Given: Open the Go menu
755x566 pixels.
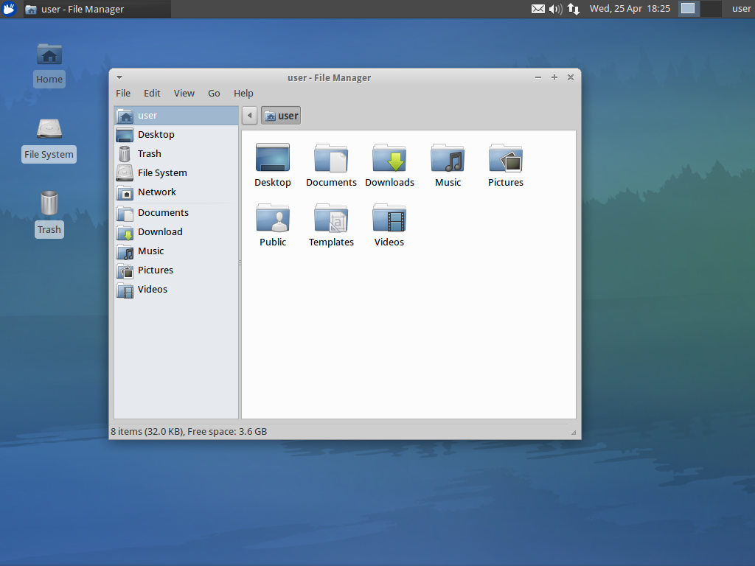Looking at the screenshot, I should point(214,93).
